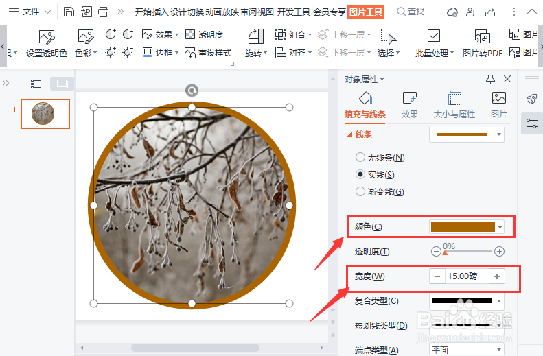
Task: Increase line 宽度 with plus button
Action: tap(497, 276)
